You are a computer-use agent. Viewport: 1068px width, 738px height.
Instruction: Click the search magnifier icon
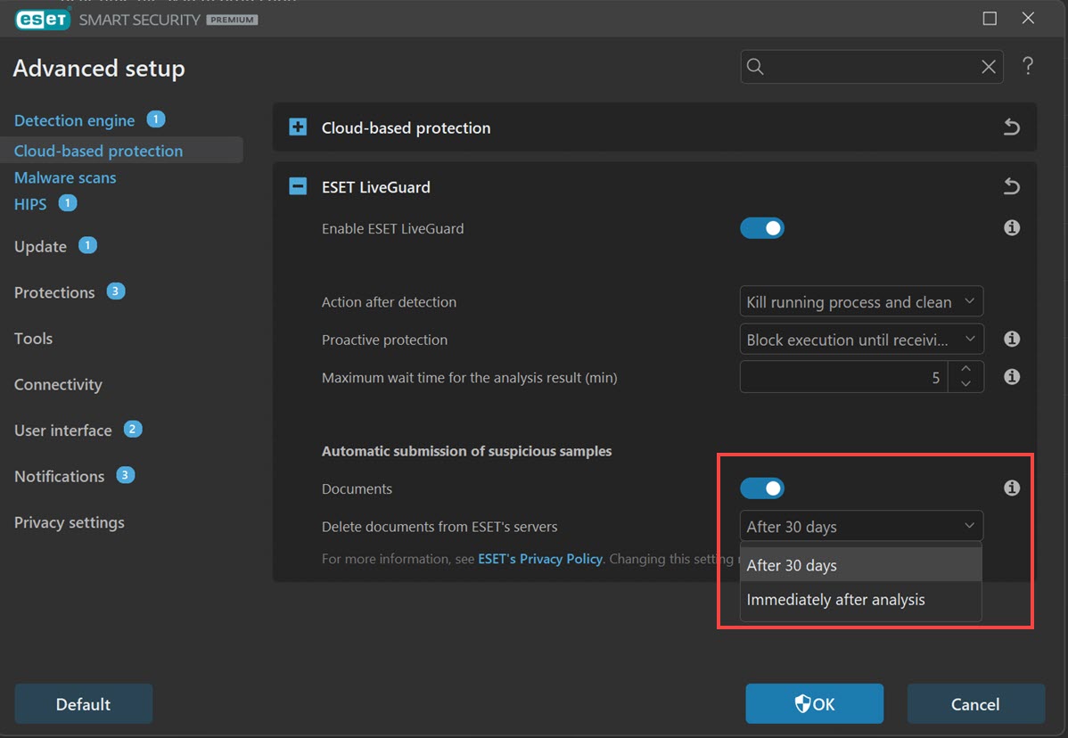pyautogui.click(x=755, y=67)
